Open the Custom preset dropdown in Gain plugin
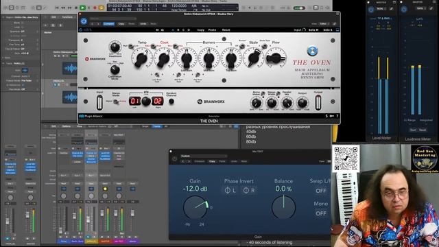This screenshot has height=247, width=439. point(204,156)
